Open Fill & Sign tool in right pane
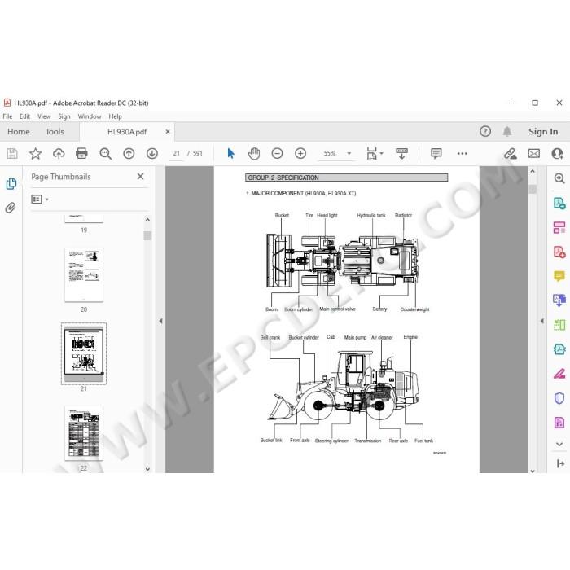This screenshot has width=570, height=570. pos(559,374)
